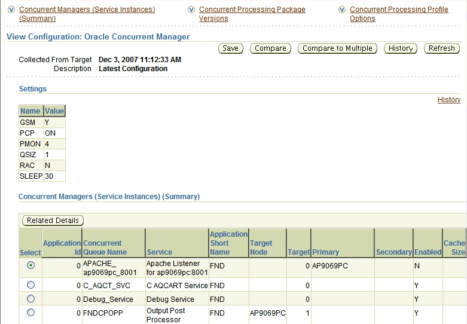Open Concurrent Managers (Service Instances) (Summary) link

coord(87,14)
